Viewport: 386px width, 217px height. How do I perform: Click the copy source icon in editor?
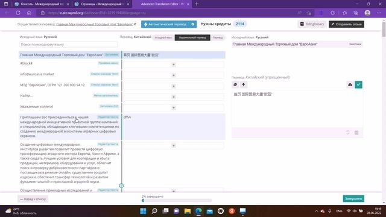tap(235, 84)
